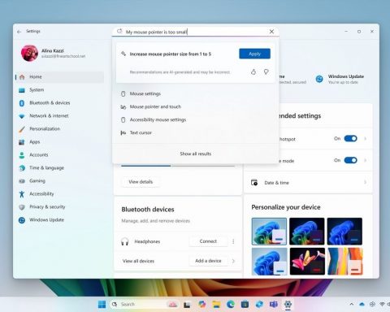The height and width of the screenshot is (312, 390).
Task: Click the Apply button for pointer size
Action: 254,54
